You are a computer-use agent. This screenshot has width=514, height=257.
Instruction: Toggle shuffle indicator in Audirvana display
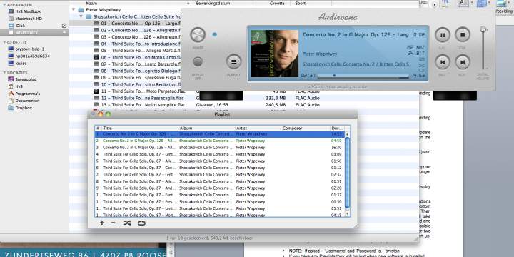[x=422, y=65]
